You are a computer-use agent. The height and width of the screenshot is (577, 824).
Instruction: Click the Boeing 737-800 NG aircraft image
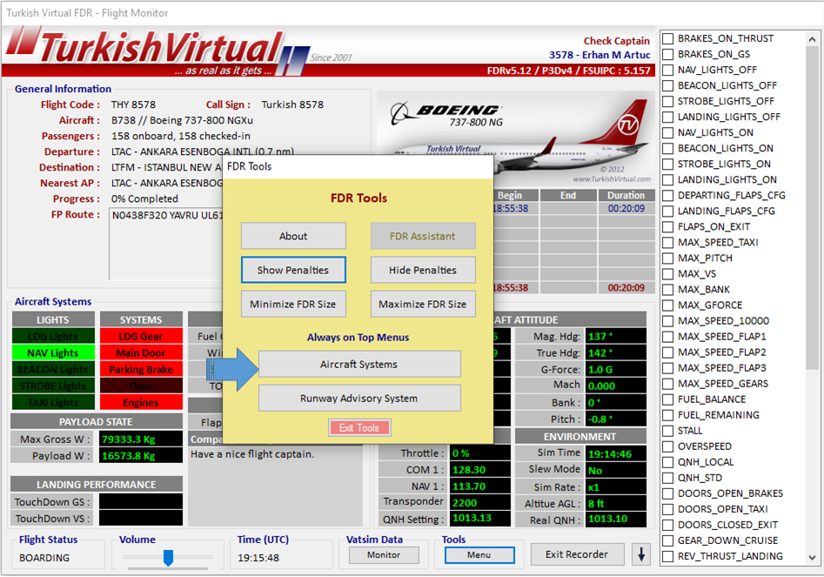(518, 138)
